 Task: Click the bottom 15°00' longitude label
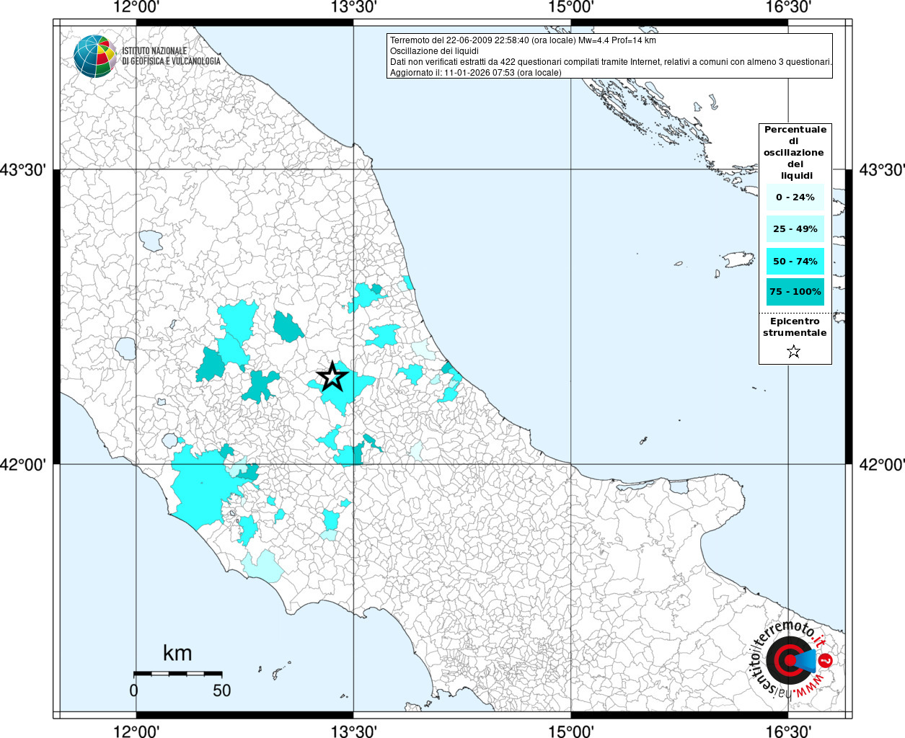[571, 731]
